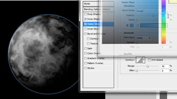Image resolution: width=177 pixels, height=99 pixels.
Task: Enable the Satin checkbox
Action: 85,48
